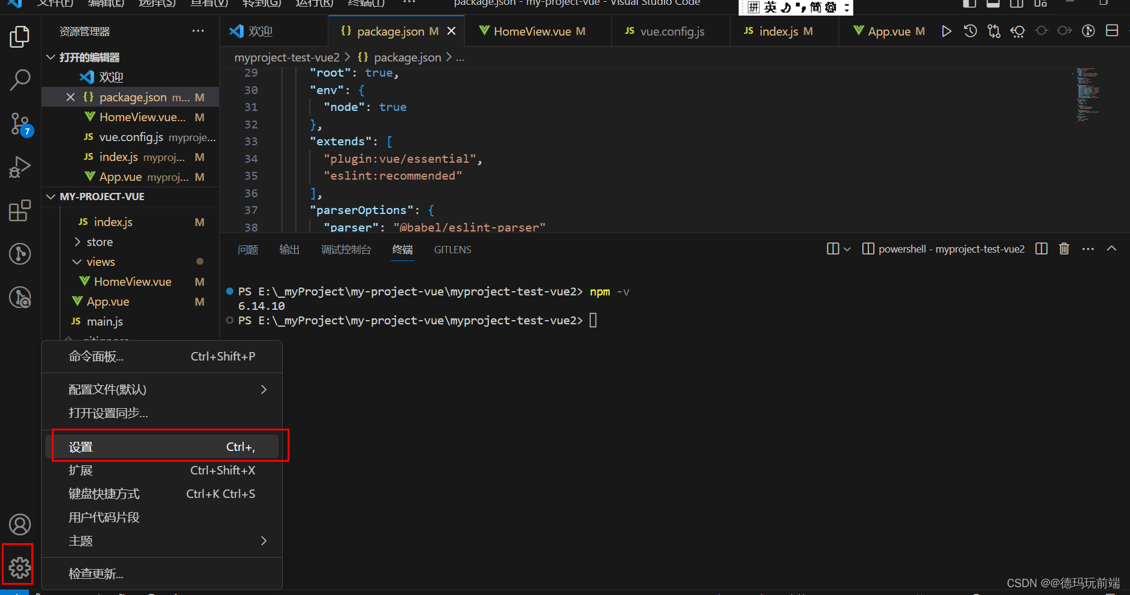Open the 输出 panel tab

[289, 250]
